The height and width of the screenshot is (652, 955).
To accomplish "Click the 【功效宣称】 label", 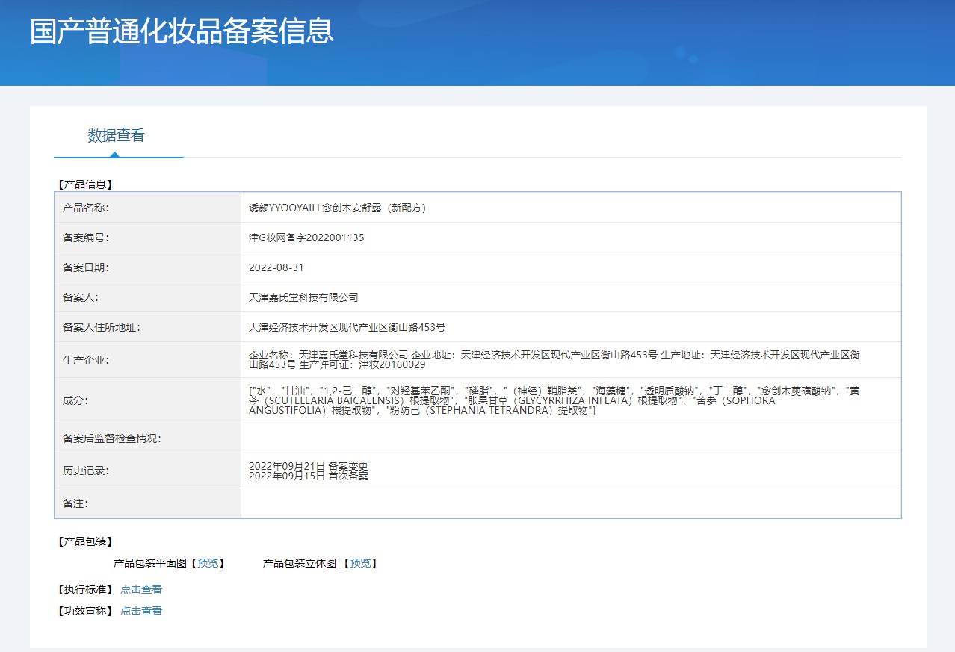I will (x=84, y=611).
